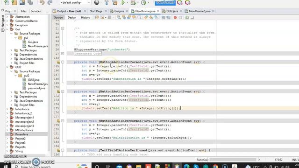Collapse the jButton2ActionPerformed method fold

coord(63,62)
